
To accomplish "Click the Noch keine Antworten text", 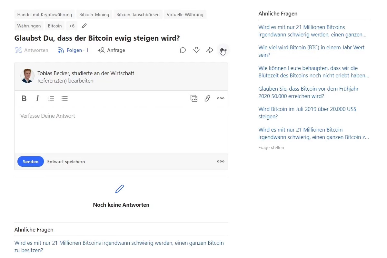I will (x=121, y=205).
